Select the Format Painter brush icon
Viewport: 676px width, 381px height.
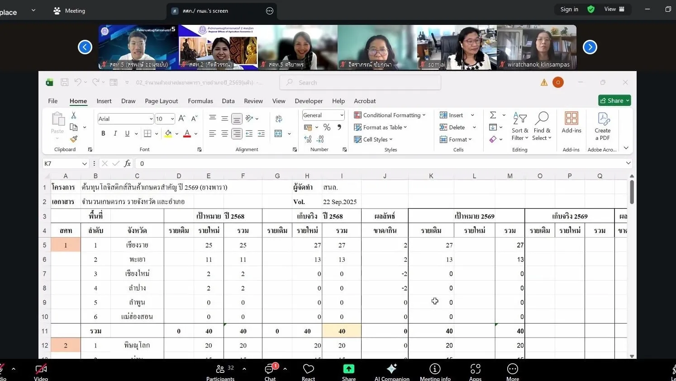click(x=74, y=139)
